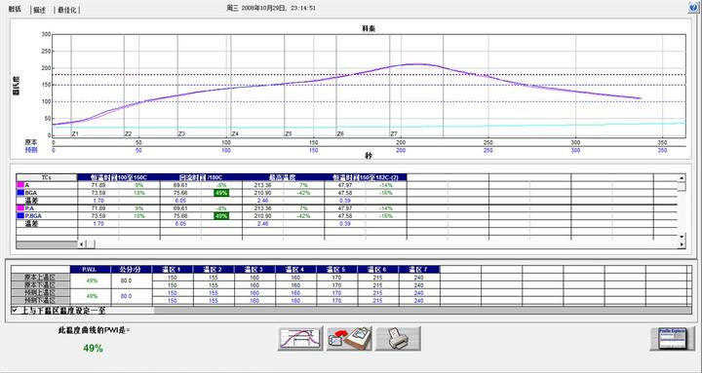
Task: Click the 预测 axis label left of the chart
Action: [x=31, y=150]
